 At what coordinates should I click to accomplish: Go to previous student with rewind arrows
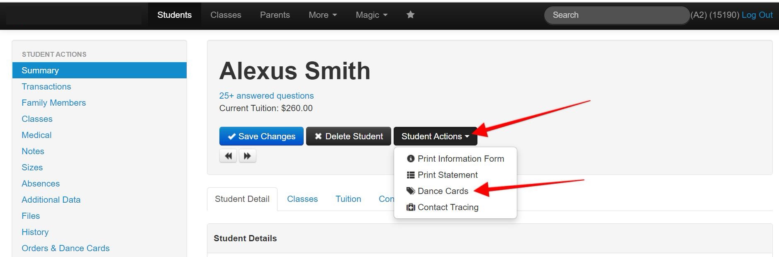228,156
